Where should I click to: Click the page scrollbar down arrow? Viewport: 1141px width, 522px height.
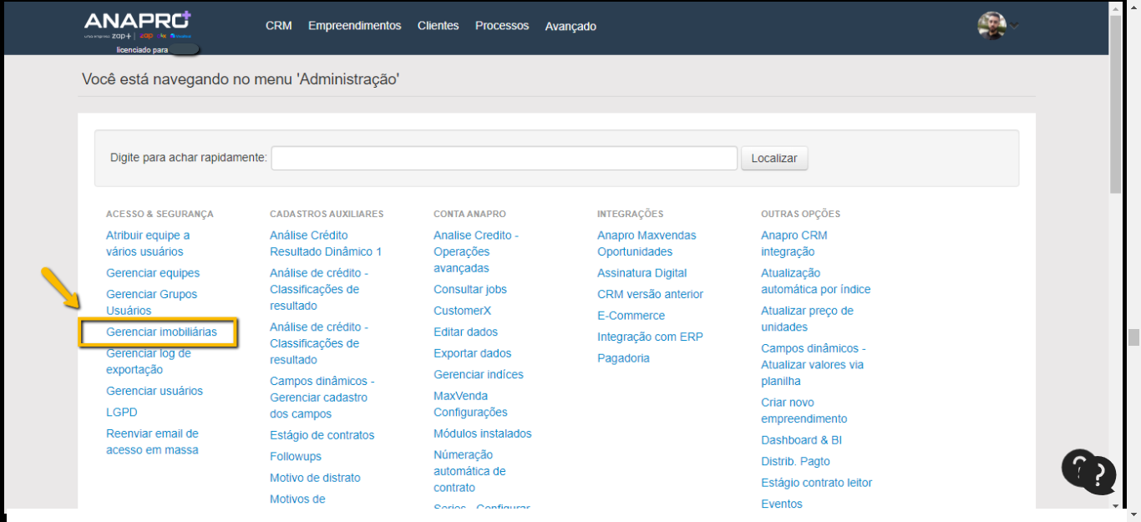(x=1115, y=505)
